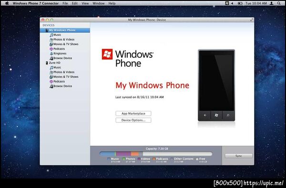This screenshot has height=188, width=286.
Task: Open Spotlight search magnifier
Action: pyautogui.click(x=279, y=3)
